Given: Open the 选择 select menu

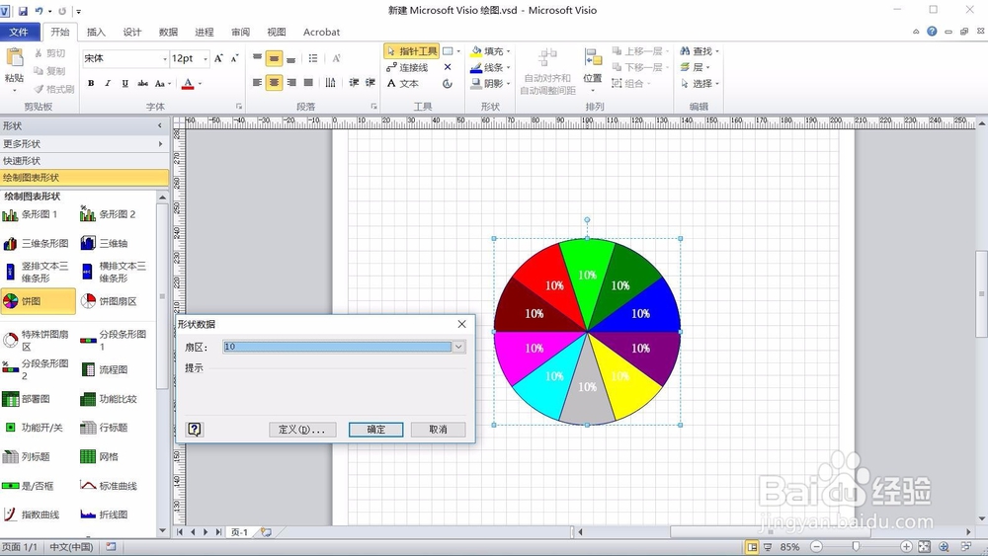Looking at the screenshot, I should pos(700,83).
